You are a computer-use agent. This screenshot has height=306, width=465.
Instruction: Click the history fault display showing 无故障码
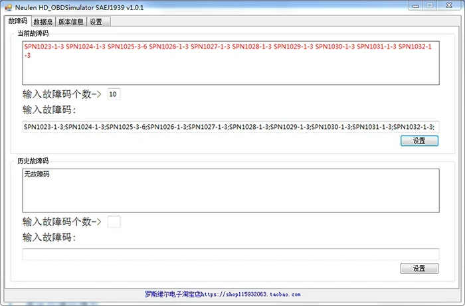coord(231,191)
